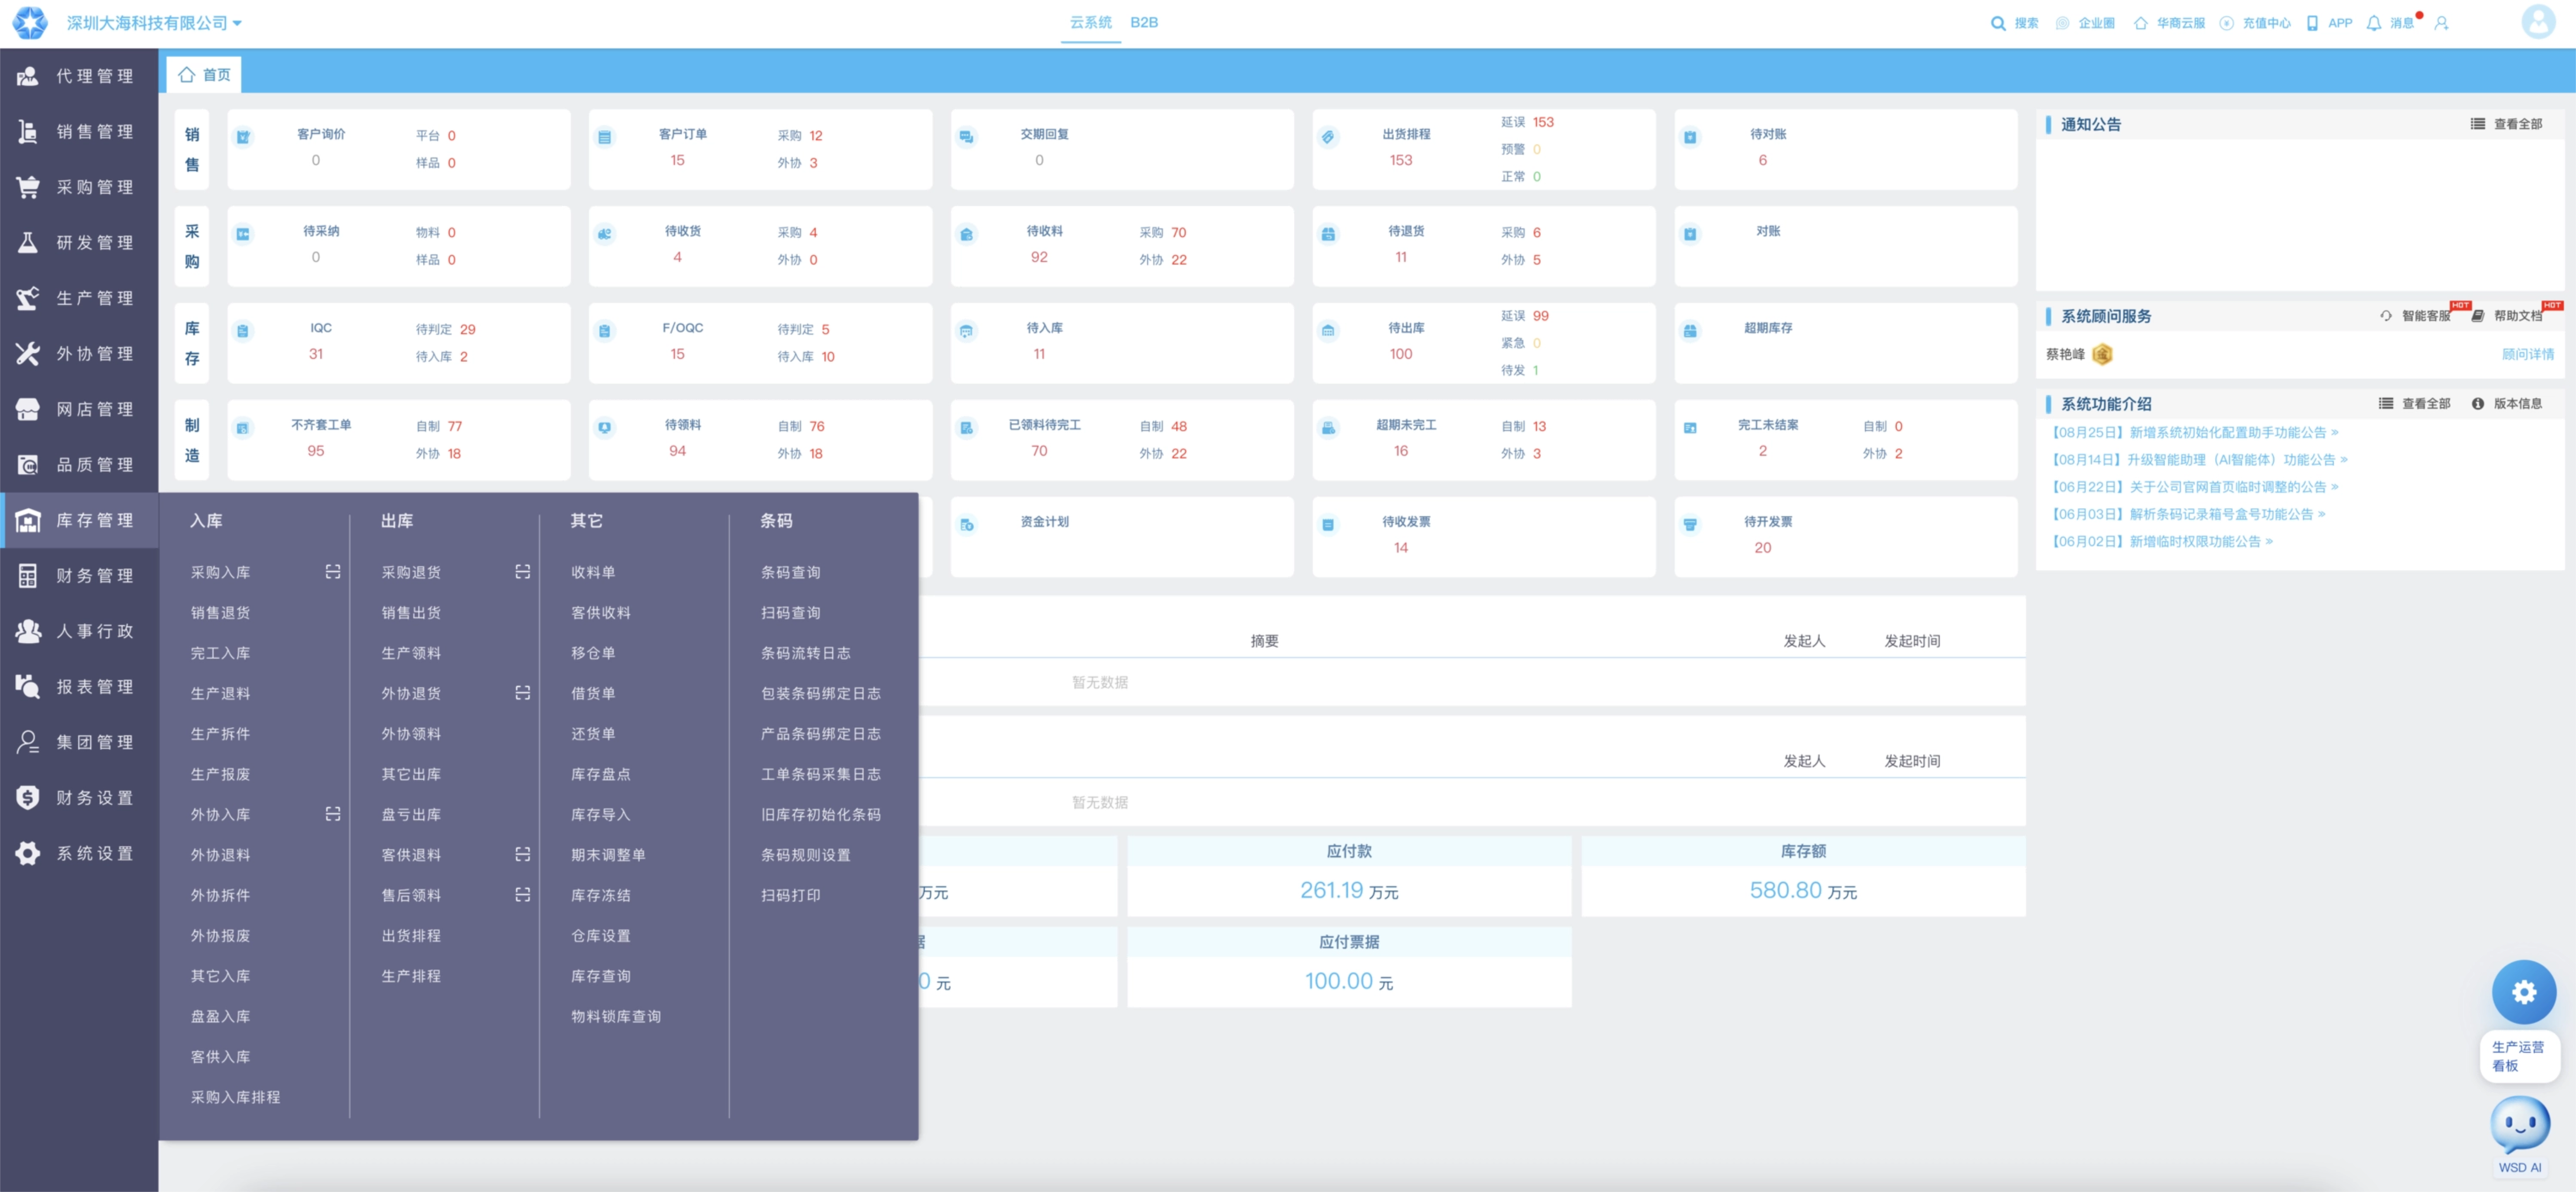Viewport: 2576px width, 1192px height.
Task: Select 销售出货 in the 出库 menu
Action: point(411,612)
